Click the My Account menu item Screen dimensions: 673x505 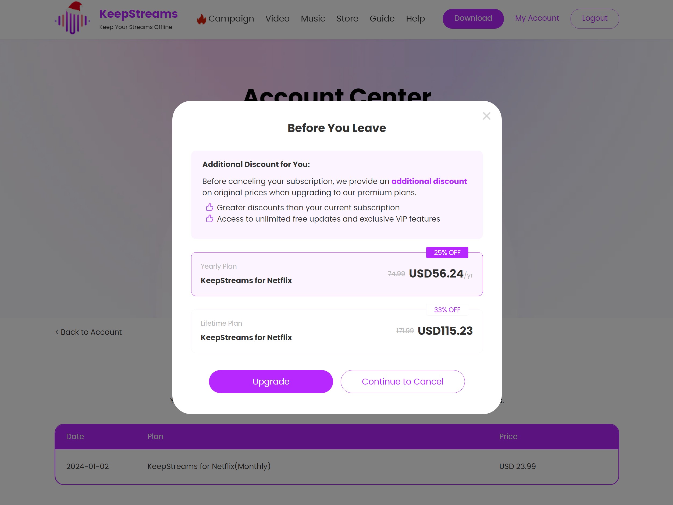point(537,18)
